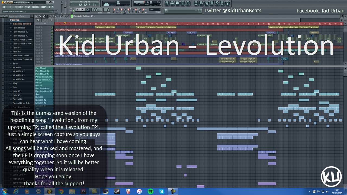Open Spotify from the taskbar
Image resolution: width=347 pixels, height=195 pixels.
click(x=150, y=191)
